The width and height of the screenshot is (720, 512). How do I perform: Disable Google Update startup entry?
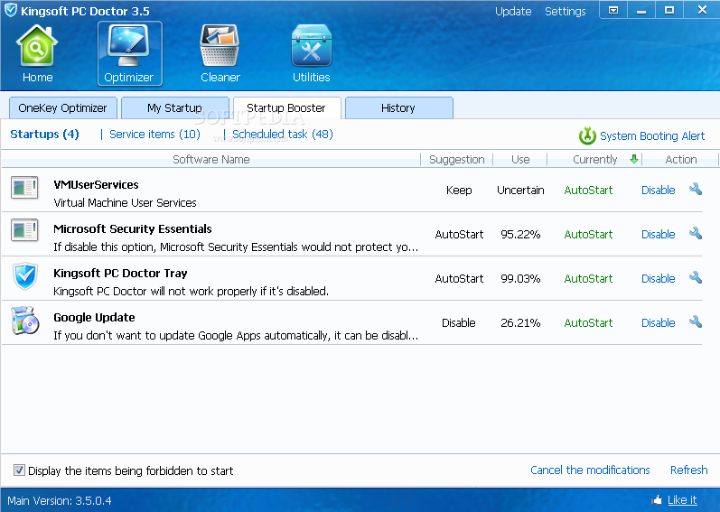[658, 323]
